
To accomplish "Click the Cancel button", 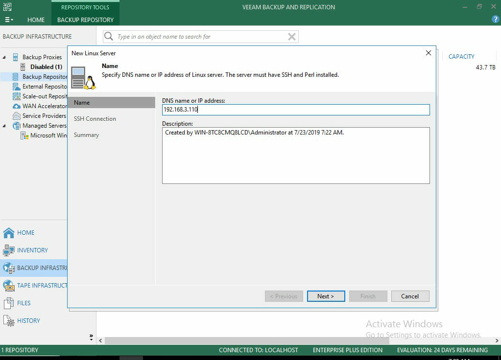I will coord(410,296).
